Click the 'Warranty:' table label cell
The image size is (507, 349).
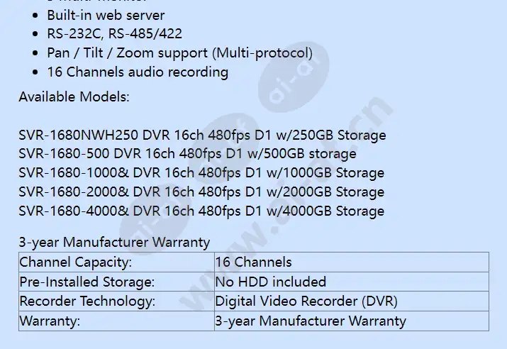pyautogui.click(x=116, y=321)
